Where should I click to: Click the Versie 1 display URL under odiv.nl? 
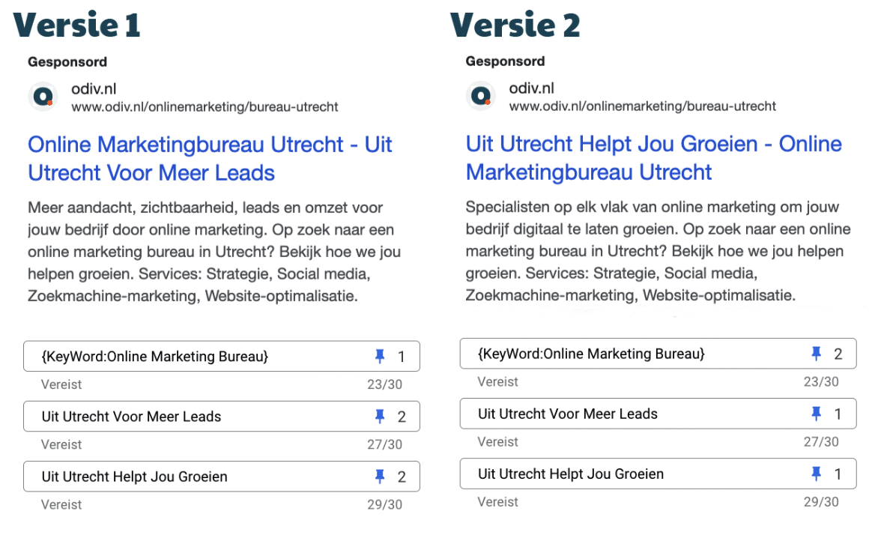205,107
